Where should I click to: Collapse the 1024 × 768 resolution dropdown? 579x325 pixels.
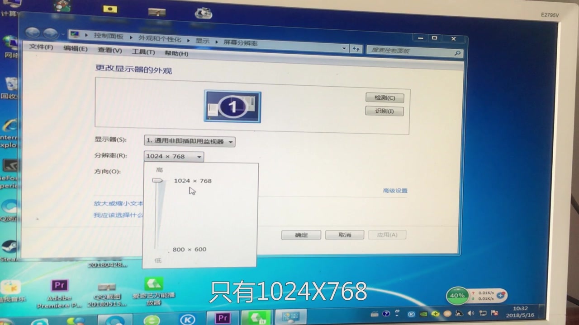(x=174, y=157)
